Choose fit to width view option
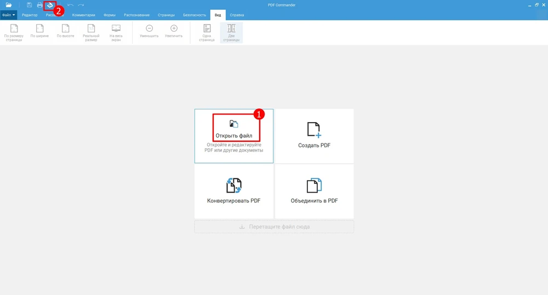 click(39, 33)
